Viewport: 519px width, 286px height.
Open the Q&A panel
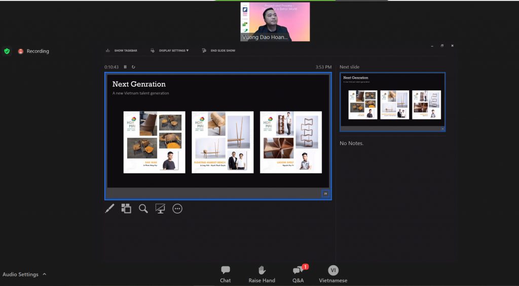(298, 274)
